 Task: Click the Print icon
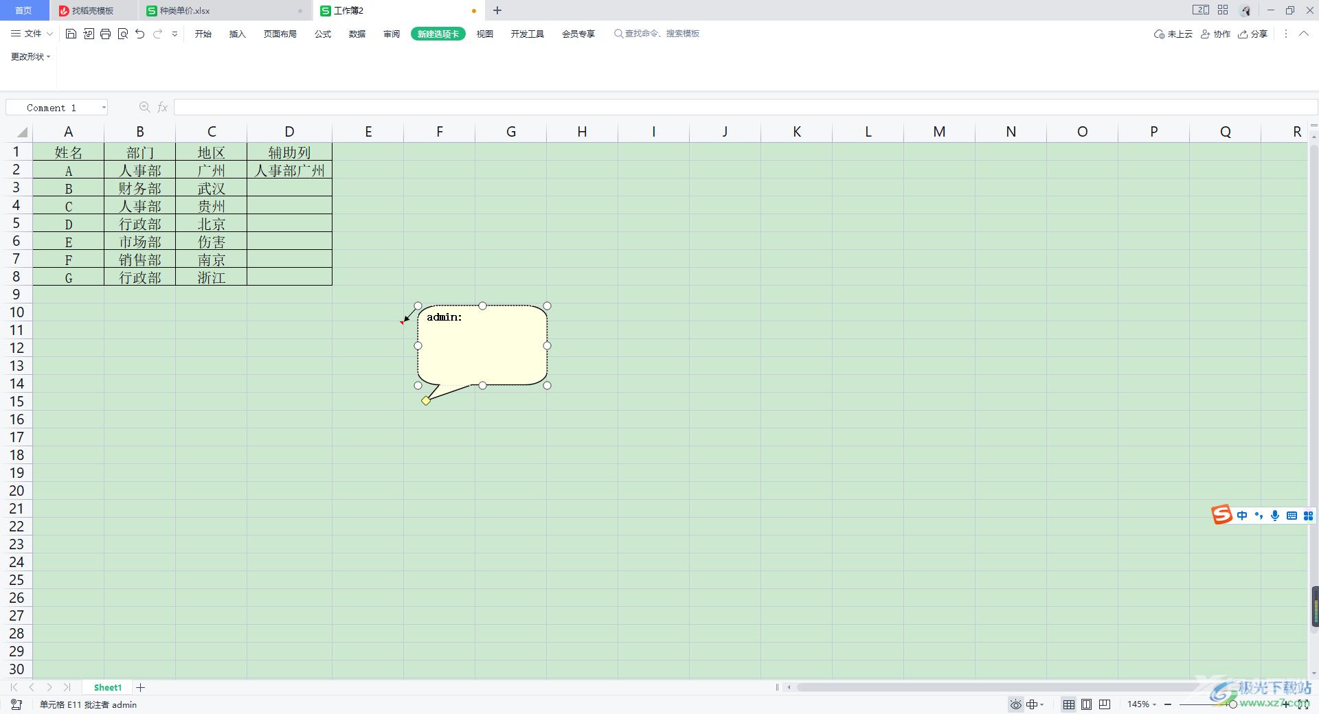pos(105,34)
